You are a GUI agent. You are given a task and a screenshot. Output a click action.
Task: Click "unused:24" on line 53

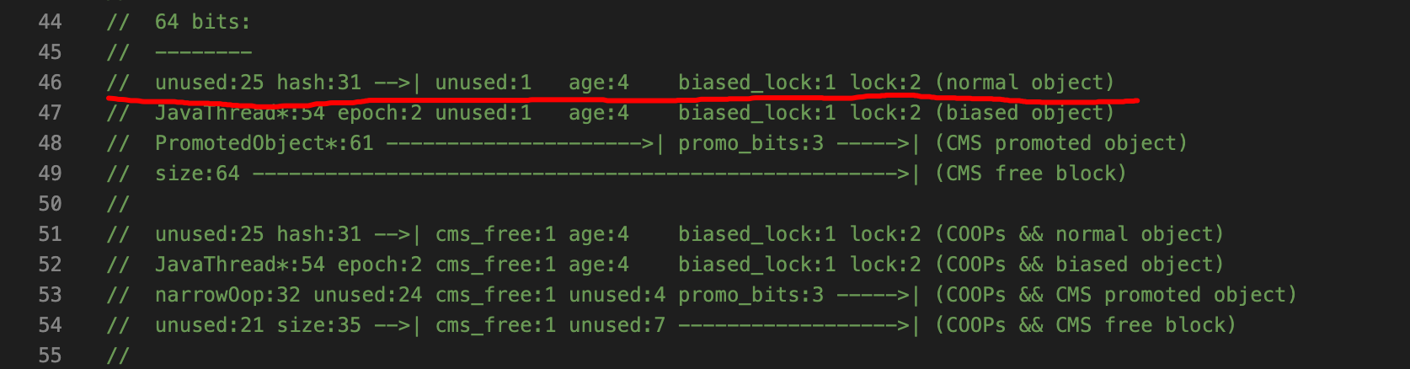click(x=368, y=295)
